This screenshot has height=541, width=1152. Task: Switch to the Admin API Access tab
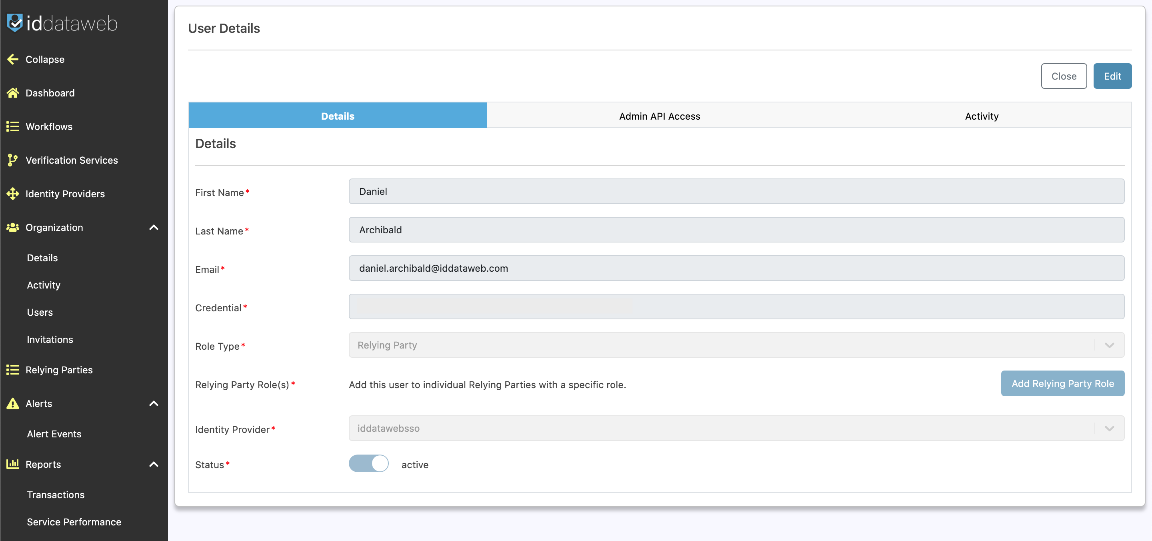pyautogui.click(x=659, y=116)
